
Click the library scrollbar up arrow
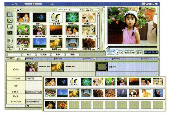99,14
